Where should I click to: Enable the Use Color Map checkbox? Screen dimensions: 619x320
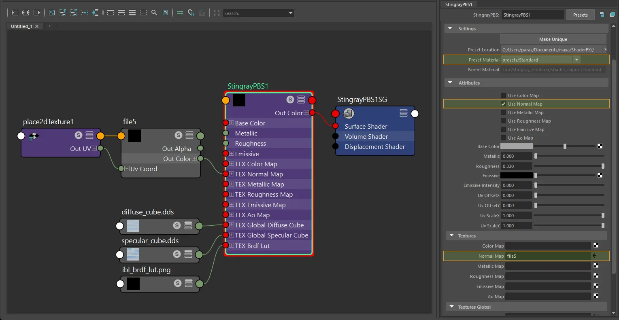503,95
